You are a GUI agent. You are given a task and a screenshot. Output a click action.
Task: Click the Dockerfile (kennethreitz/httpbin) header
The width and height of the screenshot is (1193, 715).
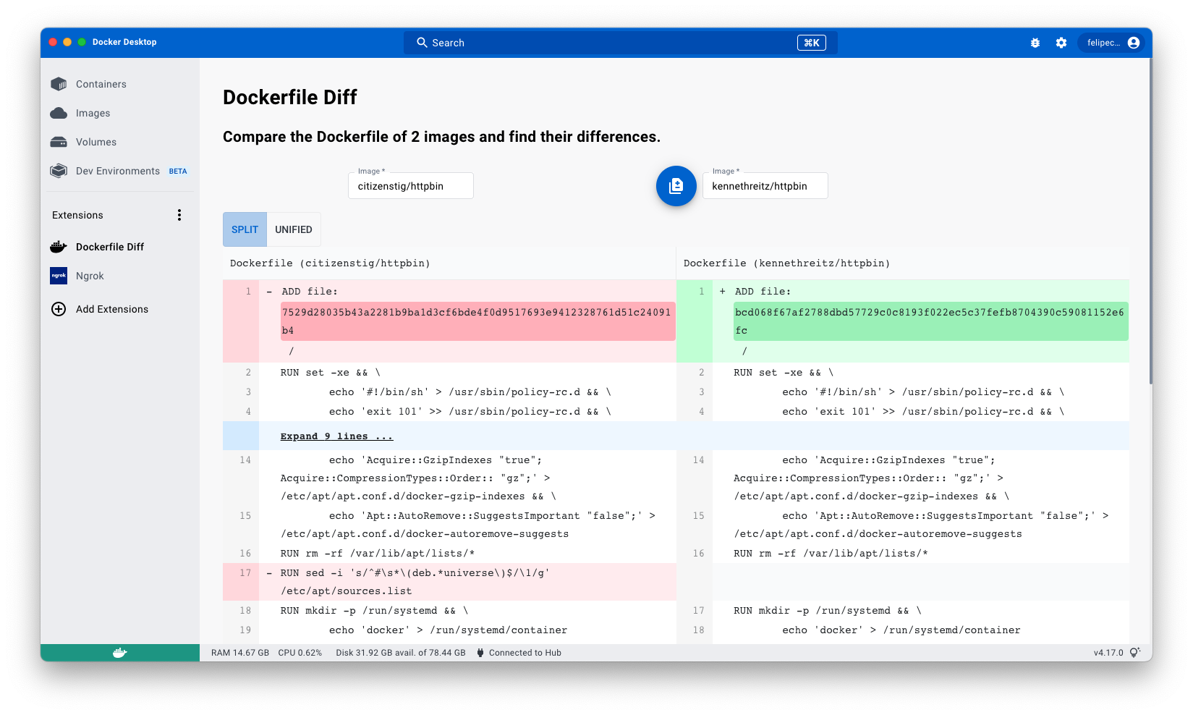tap(786, 263)
